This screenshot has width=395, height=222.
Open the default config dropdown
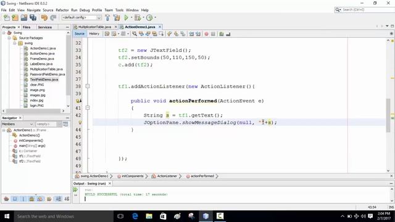coord(82,18)
